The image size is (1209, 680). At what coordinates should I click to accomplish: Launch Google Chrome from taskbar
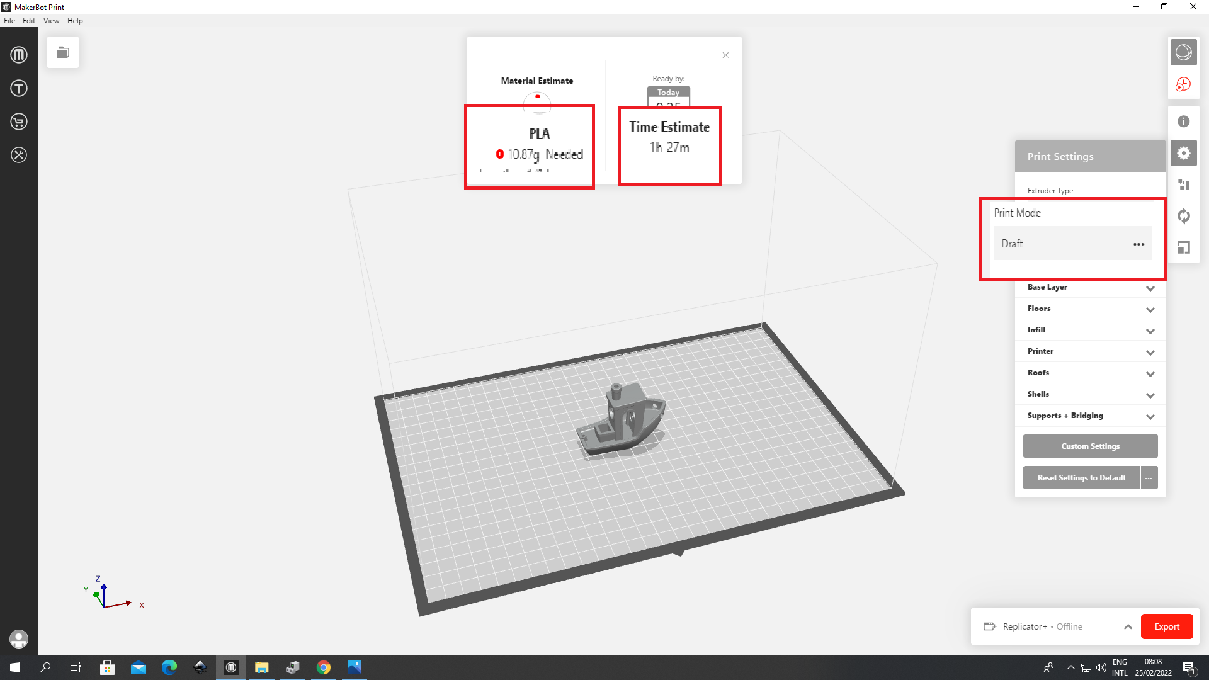(x=324, y=667)
